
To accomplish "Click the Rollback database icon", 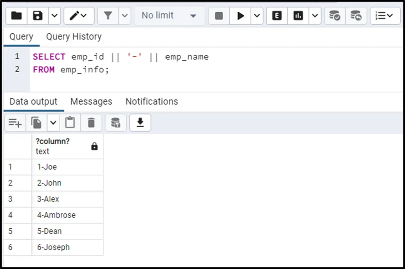I will click(x=356, y=16).
